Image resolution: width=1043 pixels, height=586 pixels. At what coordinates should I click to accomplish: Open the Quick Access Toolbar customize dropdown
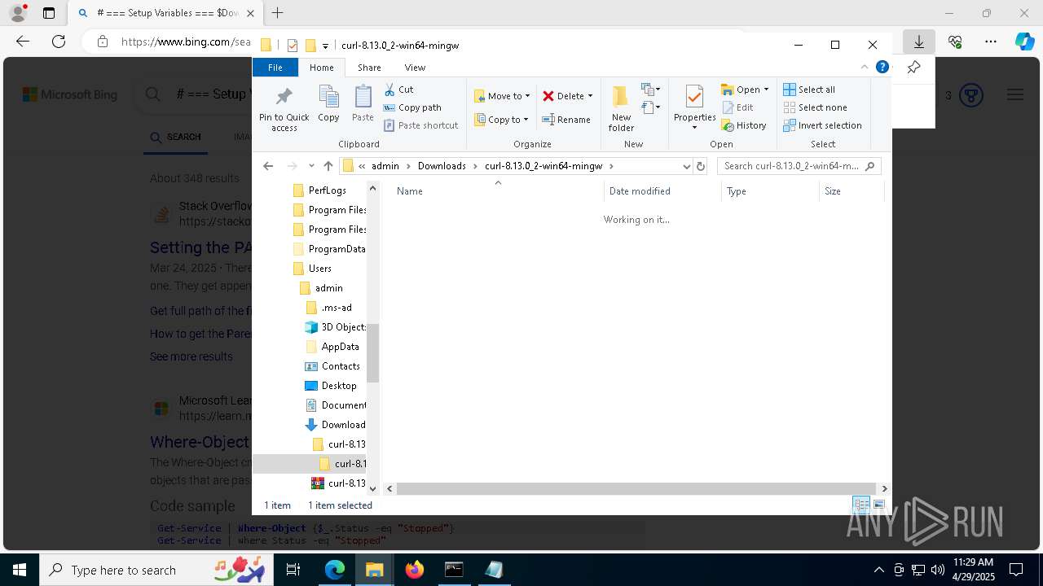[x=325, y=46]
